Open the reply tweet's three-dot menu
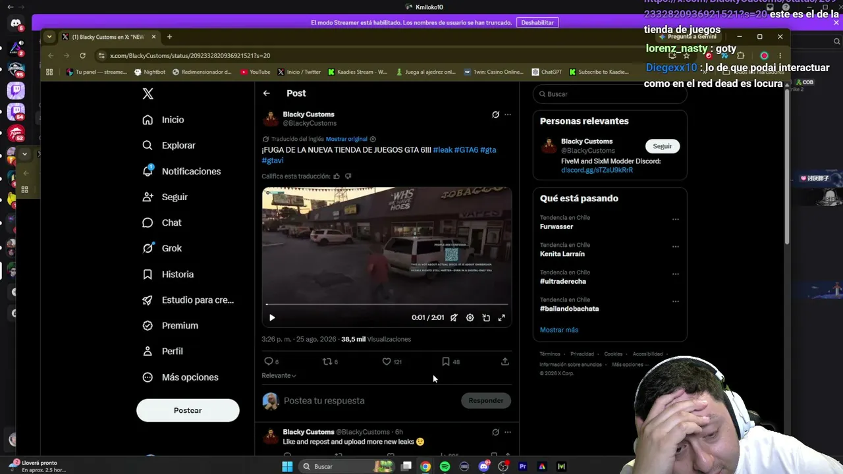Image resolution: width=843 pixels, height=474 pixels. click(508, 433)
